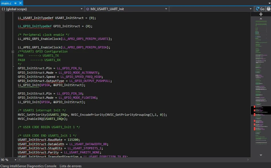The width and height of the screenshot is (271, 168).
Task: Click LL_GPIO_InitTypeDef type name
Action: click(35, 26)
